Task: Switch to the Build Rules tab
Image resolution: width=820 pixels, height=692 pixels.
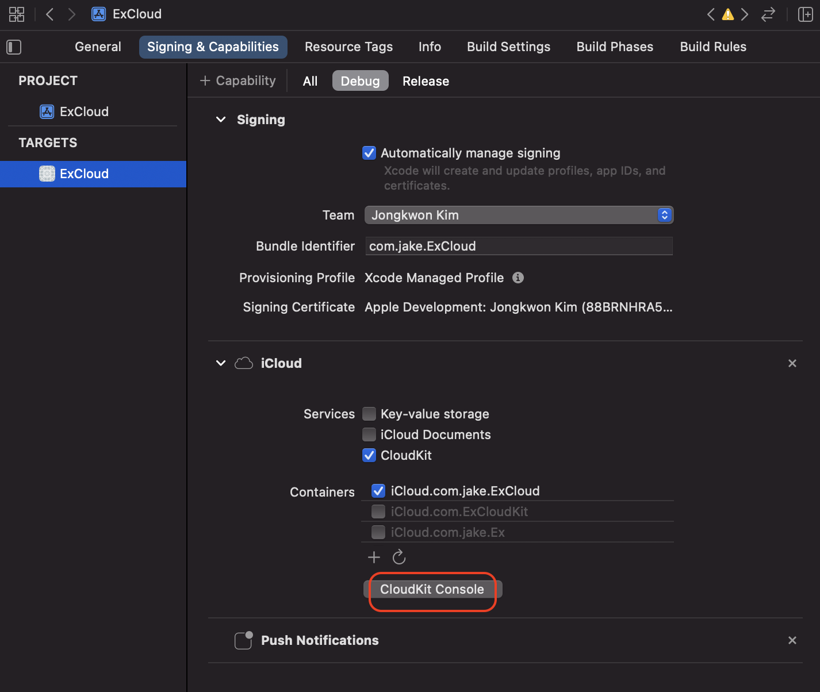Action: pos(713,47)
